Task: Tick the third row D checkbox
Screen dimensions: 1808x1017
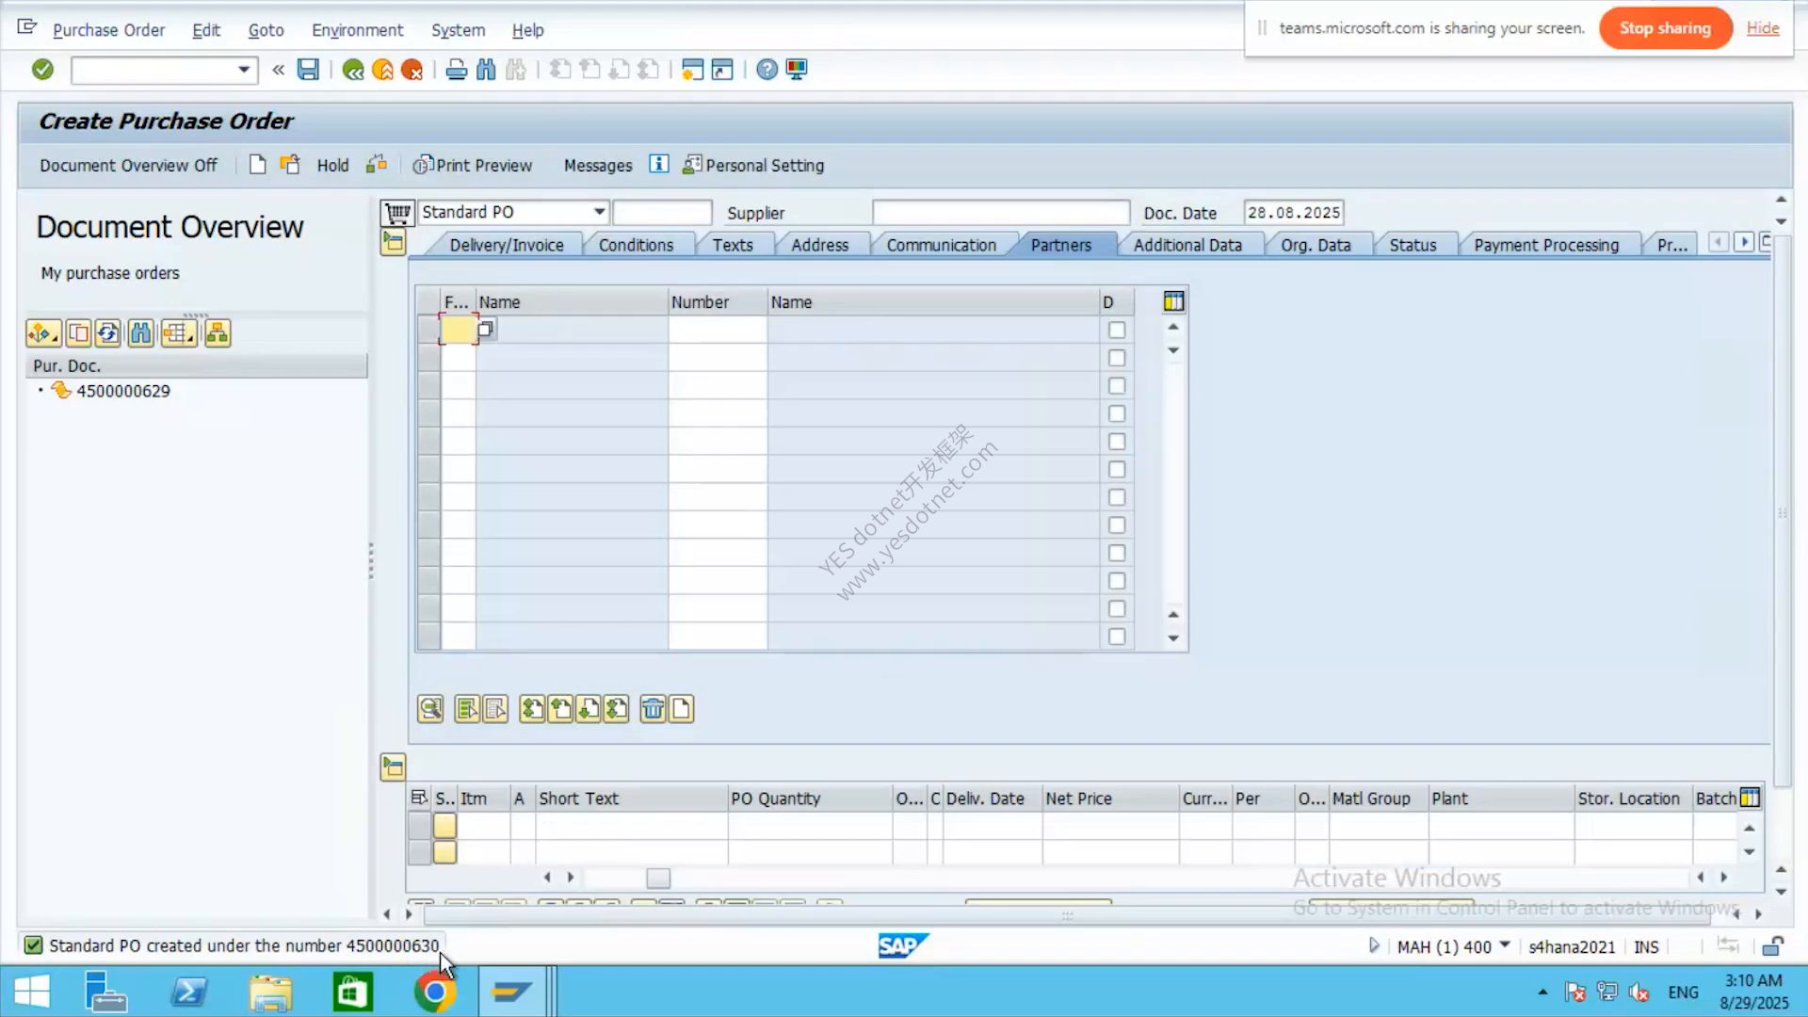Action: [x=1117, y=386]
